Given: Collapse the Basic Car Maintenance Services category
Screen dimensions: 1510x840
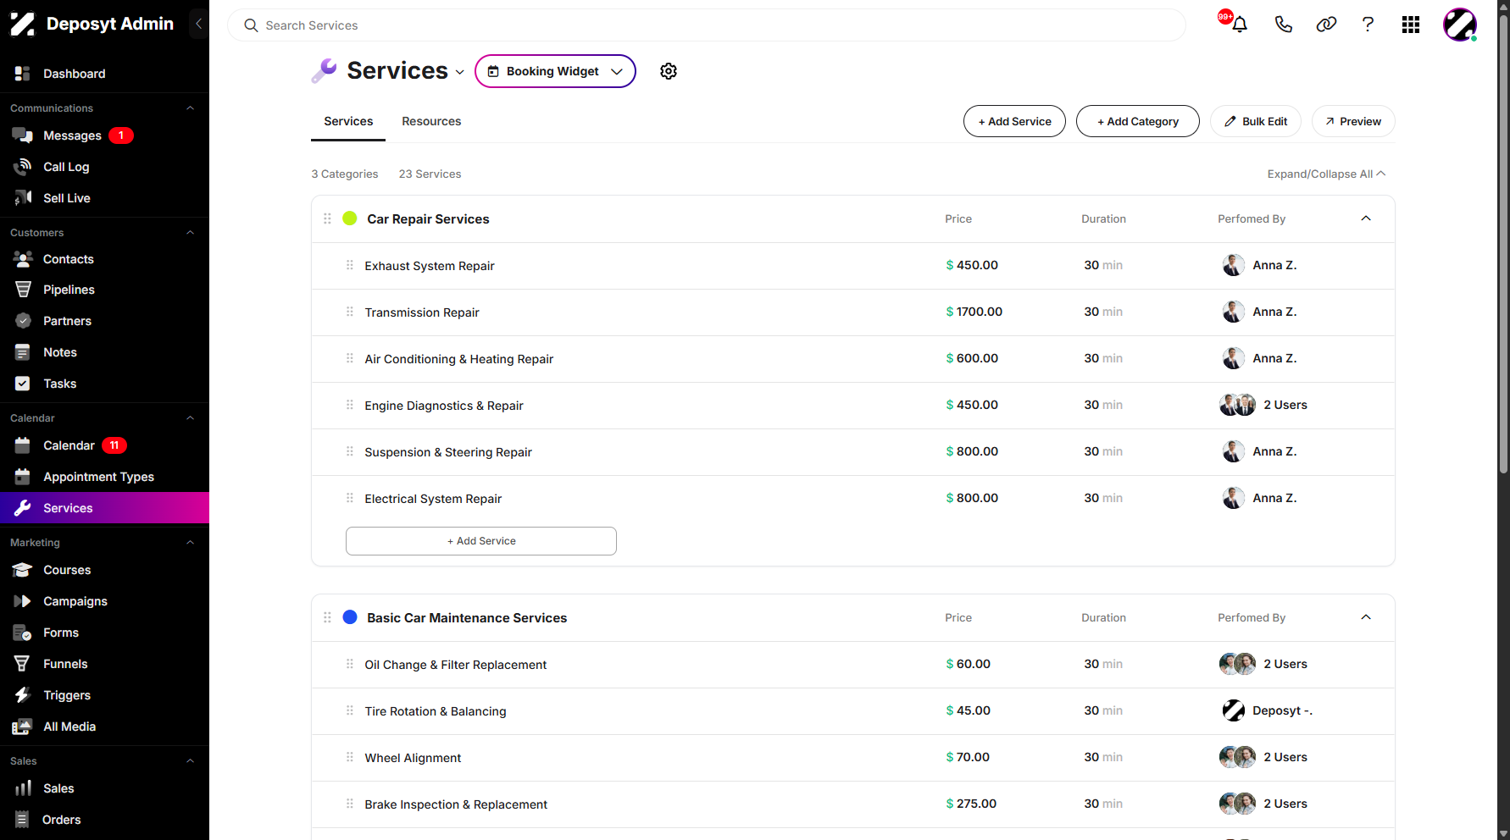Looking at the screenshot, I should point(1366,617).
